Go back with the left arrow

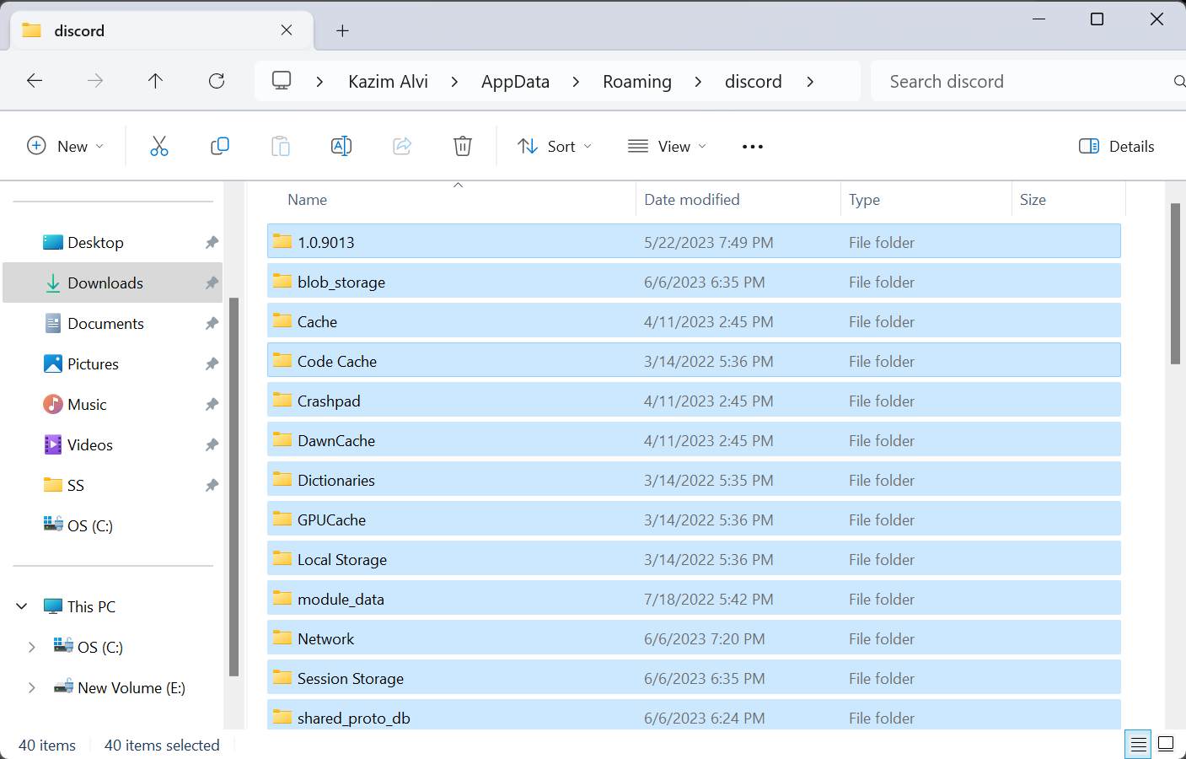tap(35, 81)
